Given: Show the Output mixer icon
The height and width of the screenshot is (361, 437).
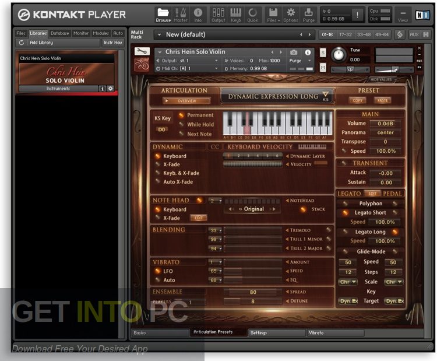Looking at the screenshot, I should click(218, 15).
